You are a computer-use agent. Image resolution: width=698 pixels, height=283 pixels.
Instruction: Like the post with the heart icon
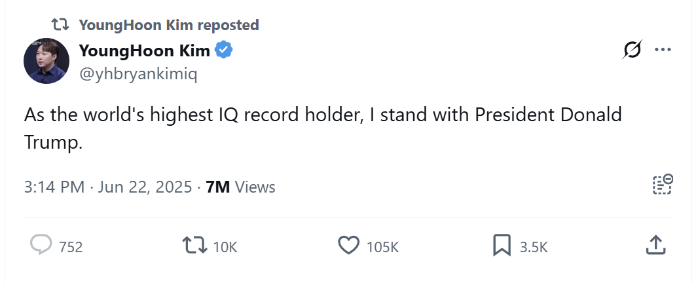coord(348,246)
